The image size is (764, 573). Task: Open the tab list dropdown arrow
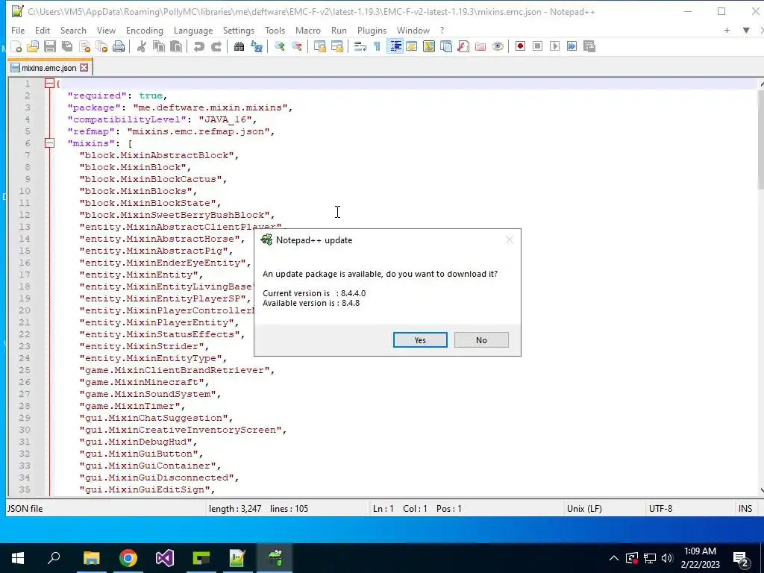click(746, 30)
